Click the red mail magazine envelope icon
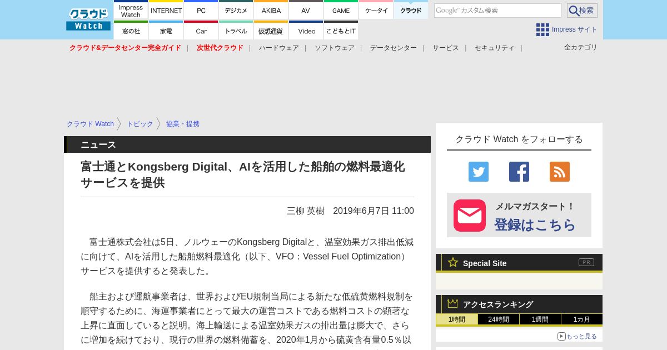The width and height of the screenshot is (667, 350). [x=470, y=216]
